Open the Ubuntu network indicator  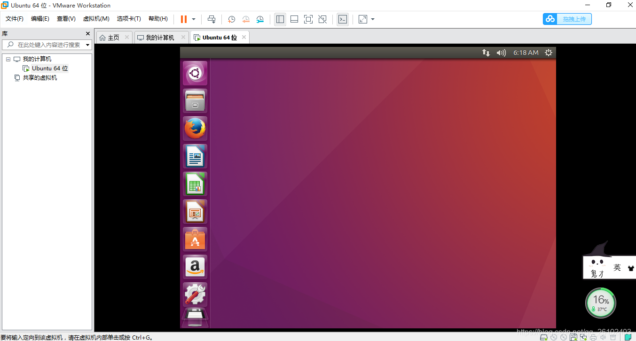click(x=486, y=53)
